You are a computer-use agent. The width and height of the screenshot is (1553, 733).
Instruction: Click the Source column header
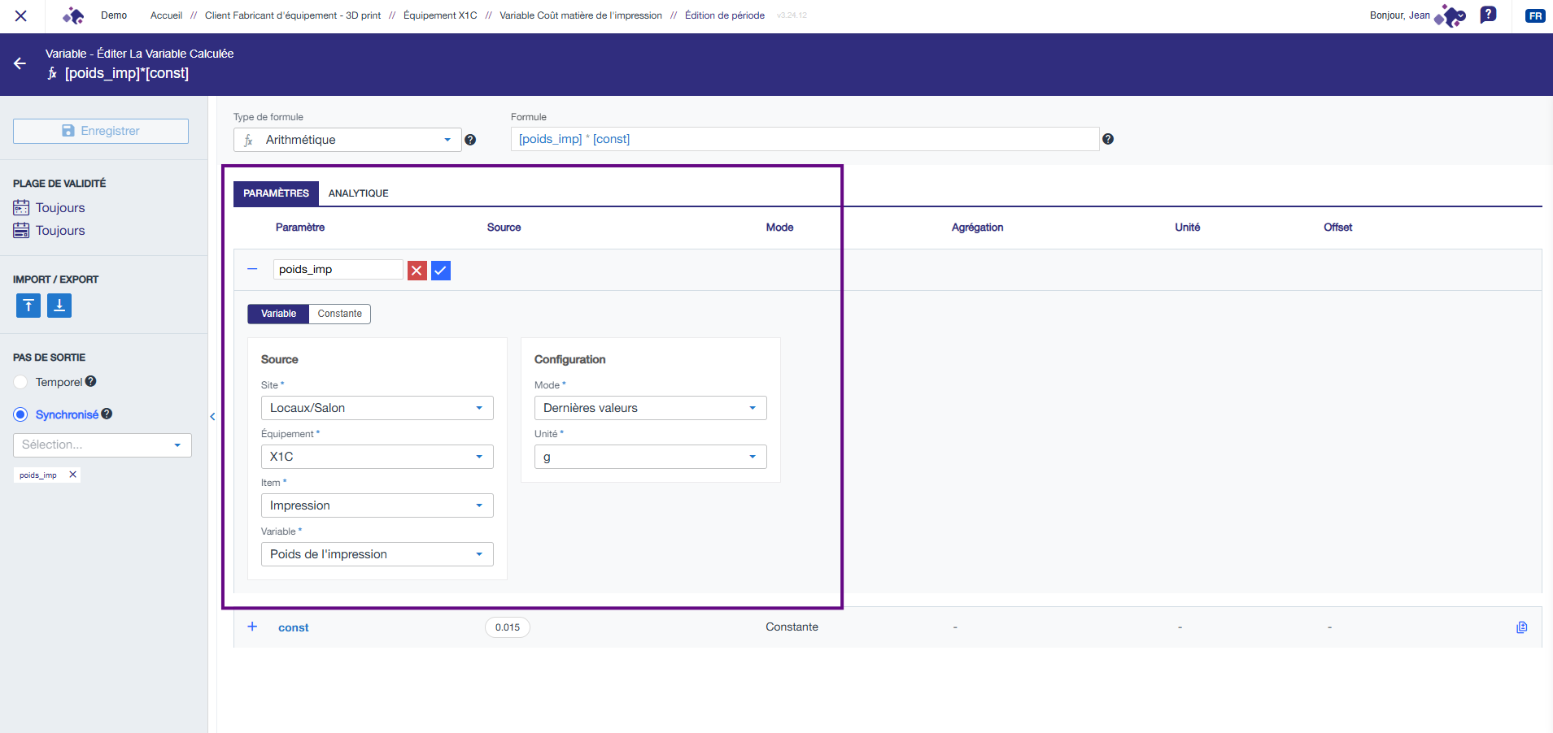point(504,228)
